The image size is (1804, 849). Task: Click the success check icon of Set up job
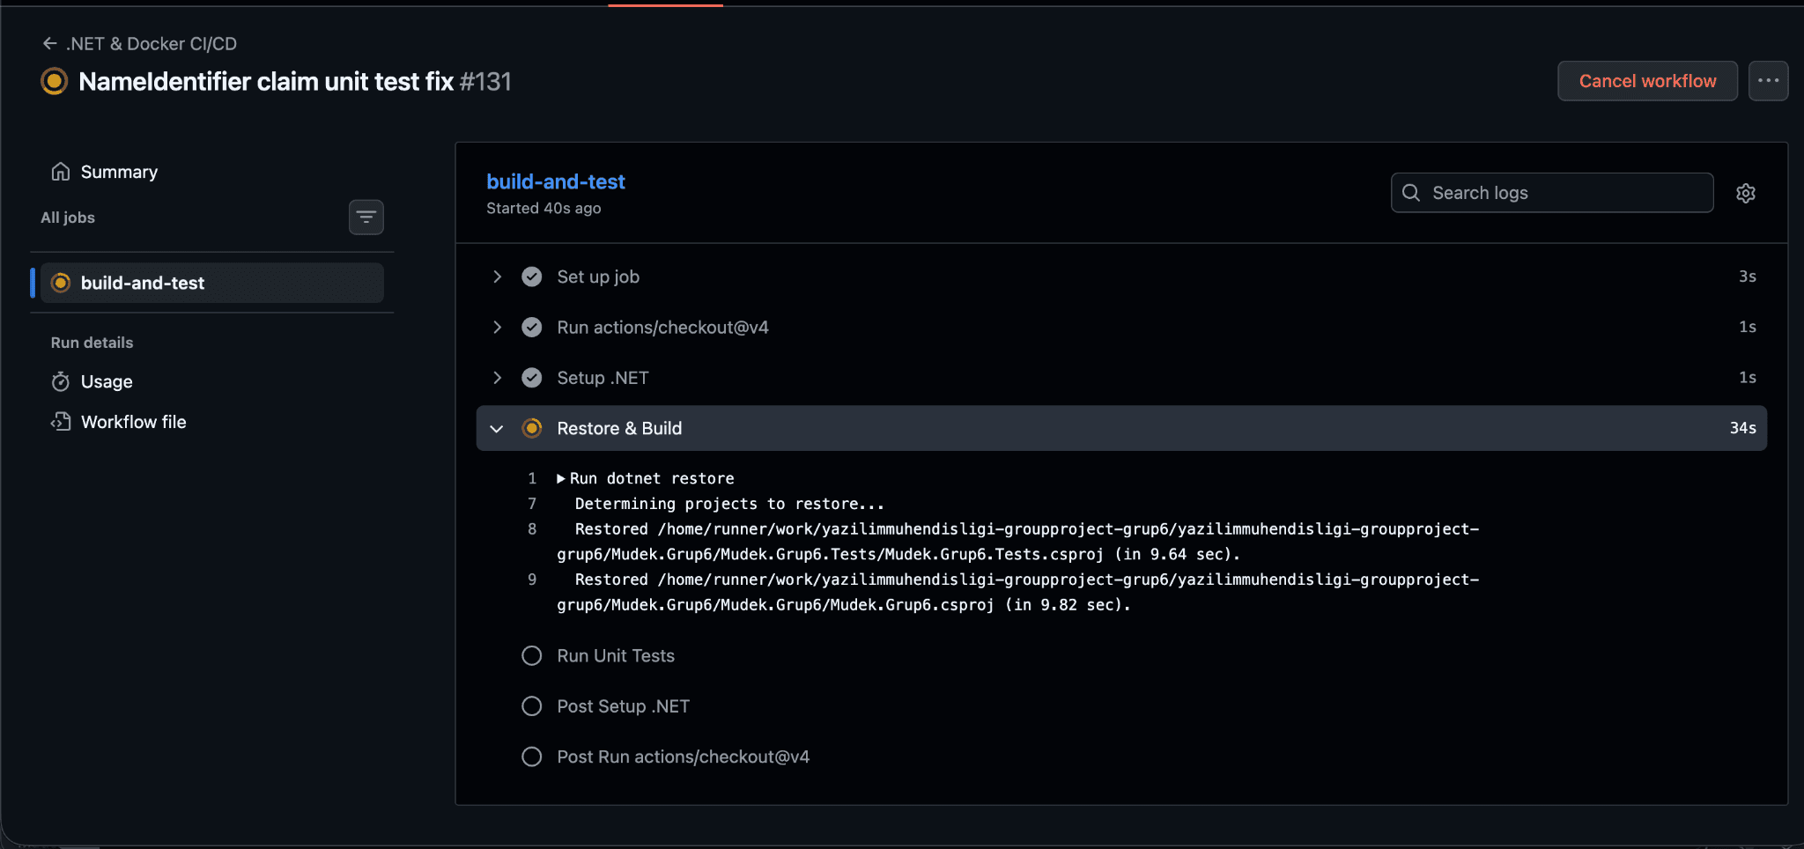[532, 277]
